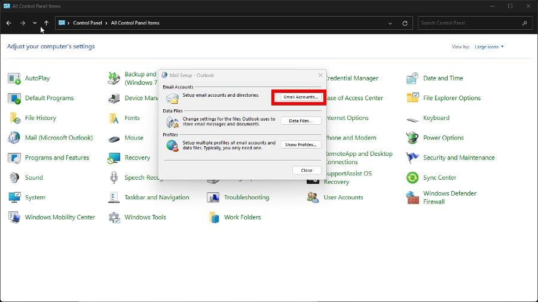The width and height of the screenshot is (538, 302).
Task: Open the Sync Center icon
Action: click(412, 178)
